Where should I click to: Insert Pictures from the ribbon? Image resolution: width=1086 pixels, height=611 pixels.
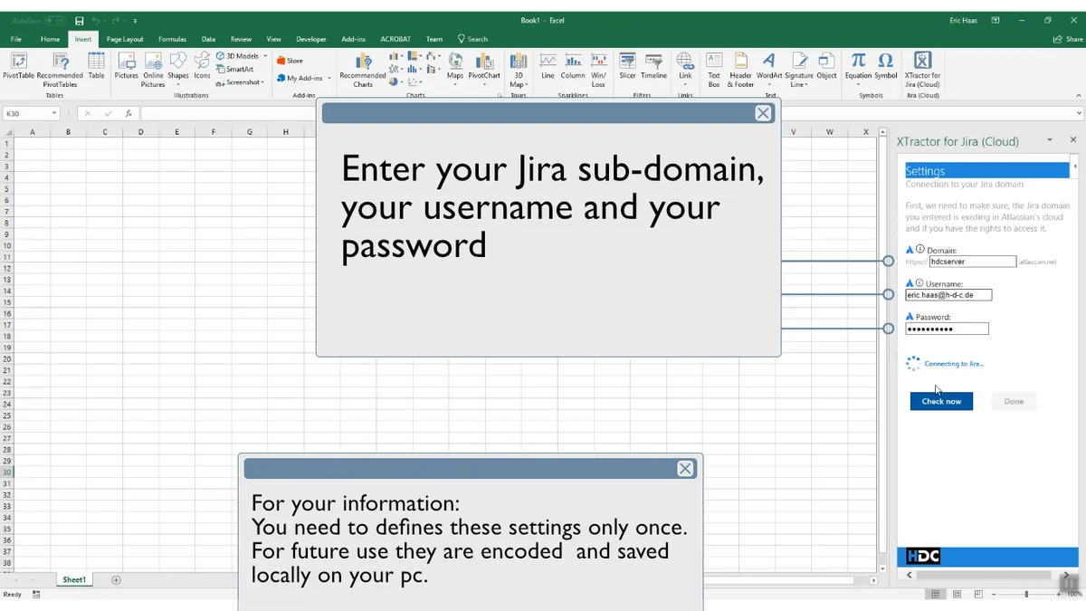pyautogui.click(x=127, y=66)
